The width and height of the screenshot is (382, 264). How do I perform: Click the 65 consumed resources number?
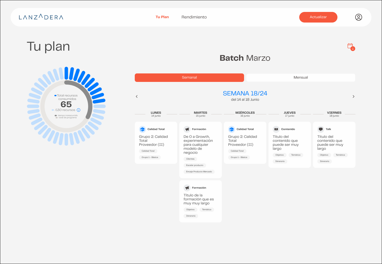point(66,104)
